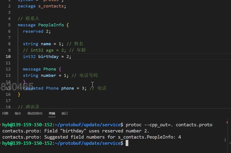Viewport: 231px width, 153px height.
Task: Click the 通讯录 comment on line 18
Action: click(28, 107)
